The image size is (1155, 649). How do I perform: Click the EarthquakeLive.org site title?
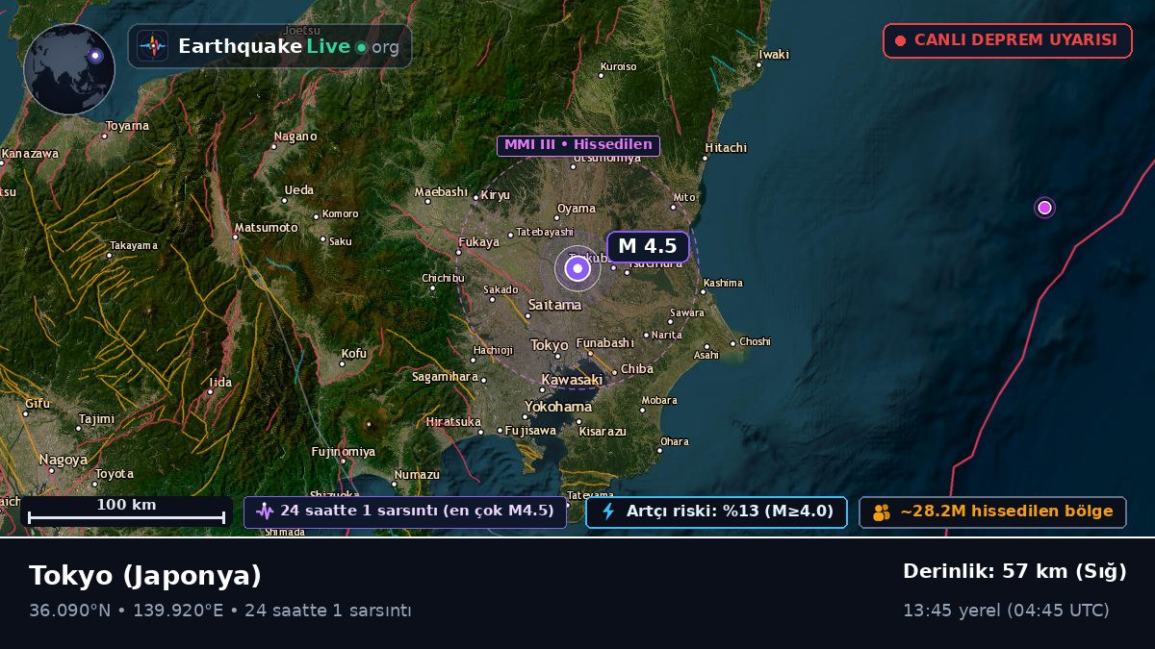pos(289,46)
